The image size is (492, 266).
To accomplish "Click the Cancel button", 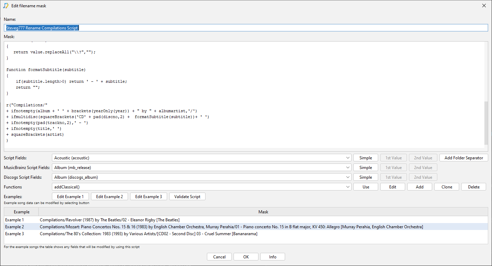I will [219, 257].
